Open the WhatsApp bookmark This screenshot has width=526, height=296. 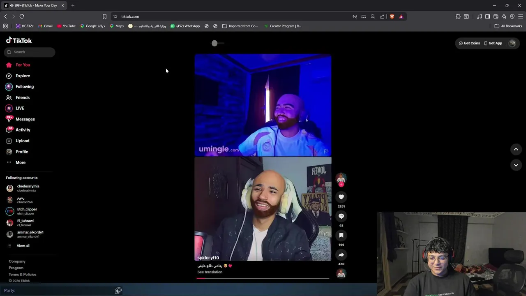click(185, 26)
